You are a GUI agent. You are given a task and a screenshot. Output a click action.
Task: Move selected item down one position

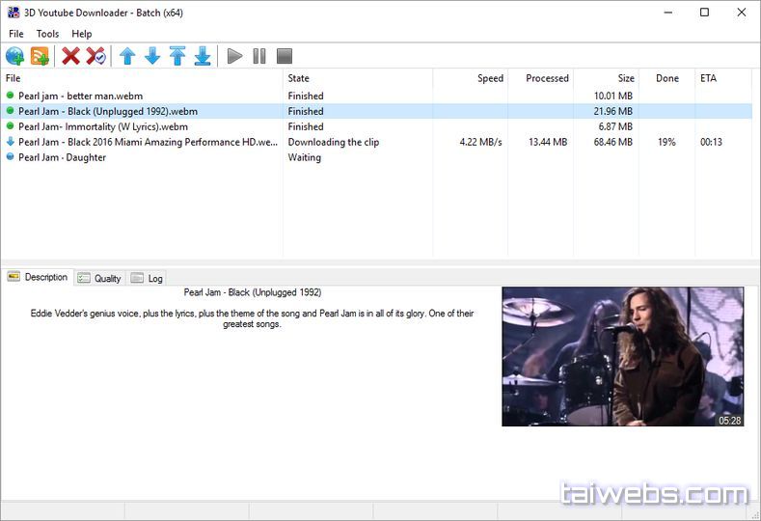tap(152, 56)
